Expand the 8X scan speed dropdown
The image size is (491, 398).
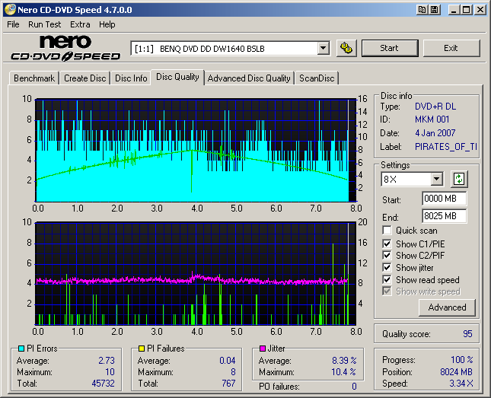[436, 179]
